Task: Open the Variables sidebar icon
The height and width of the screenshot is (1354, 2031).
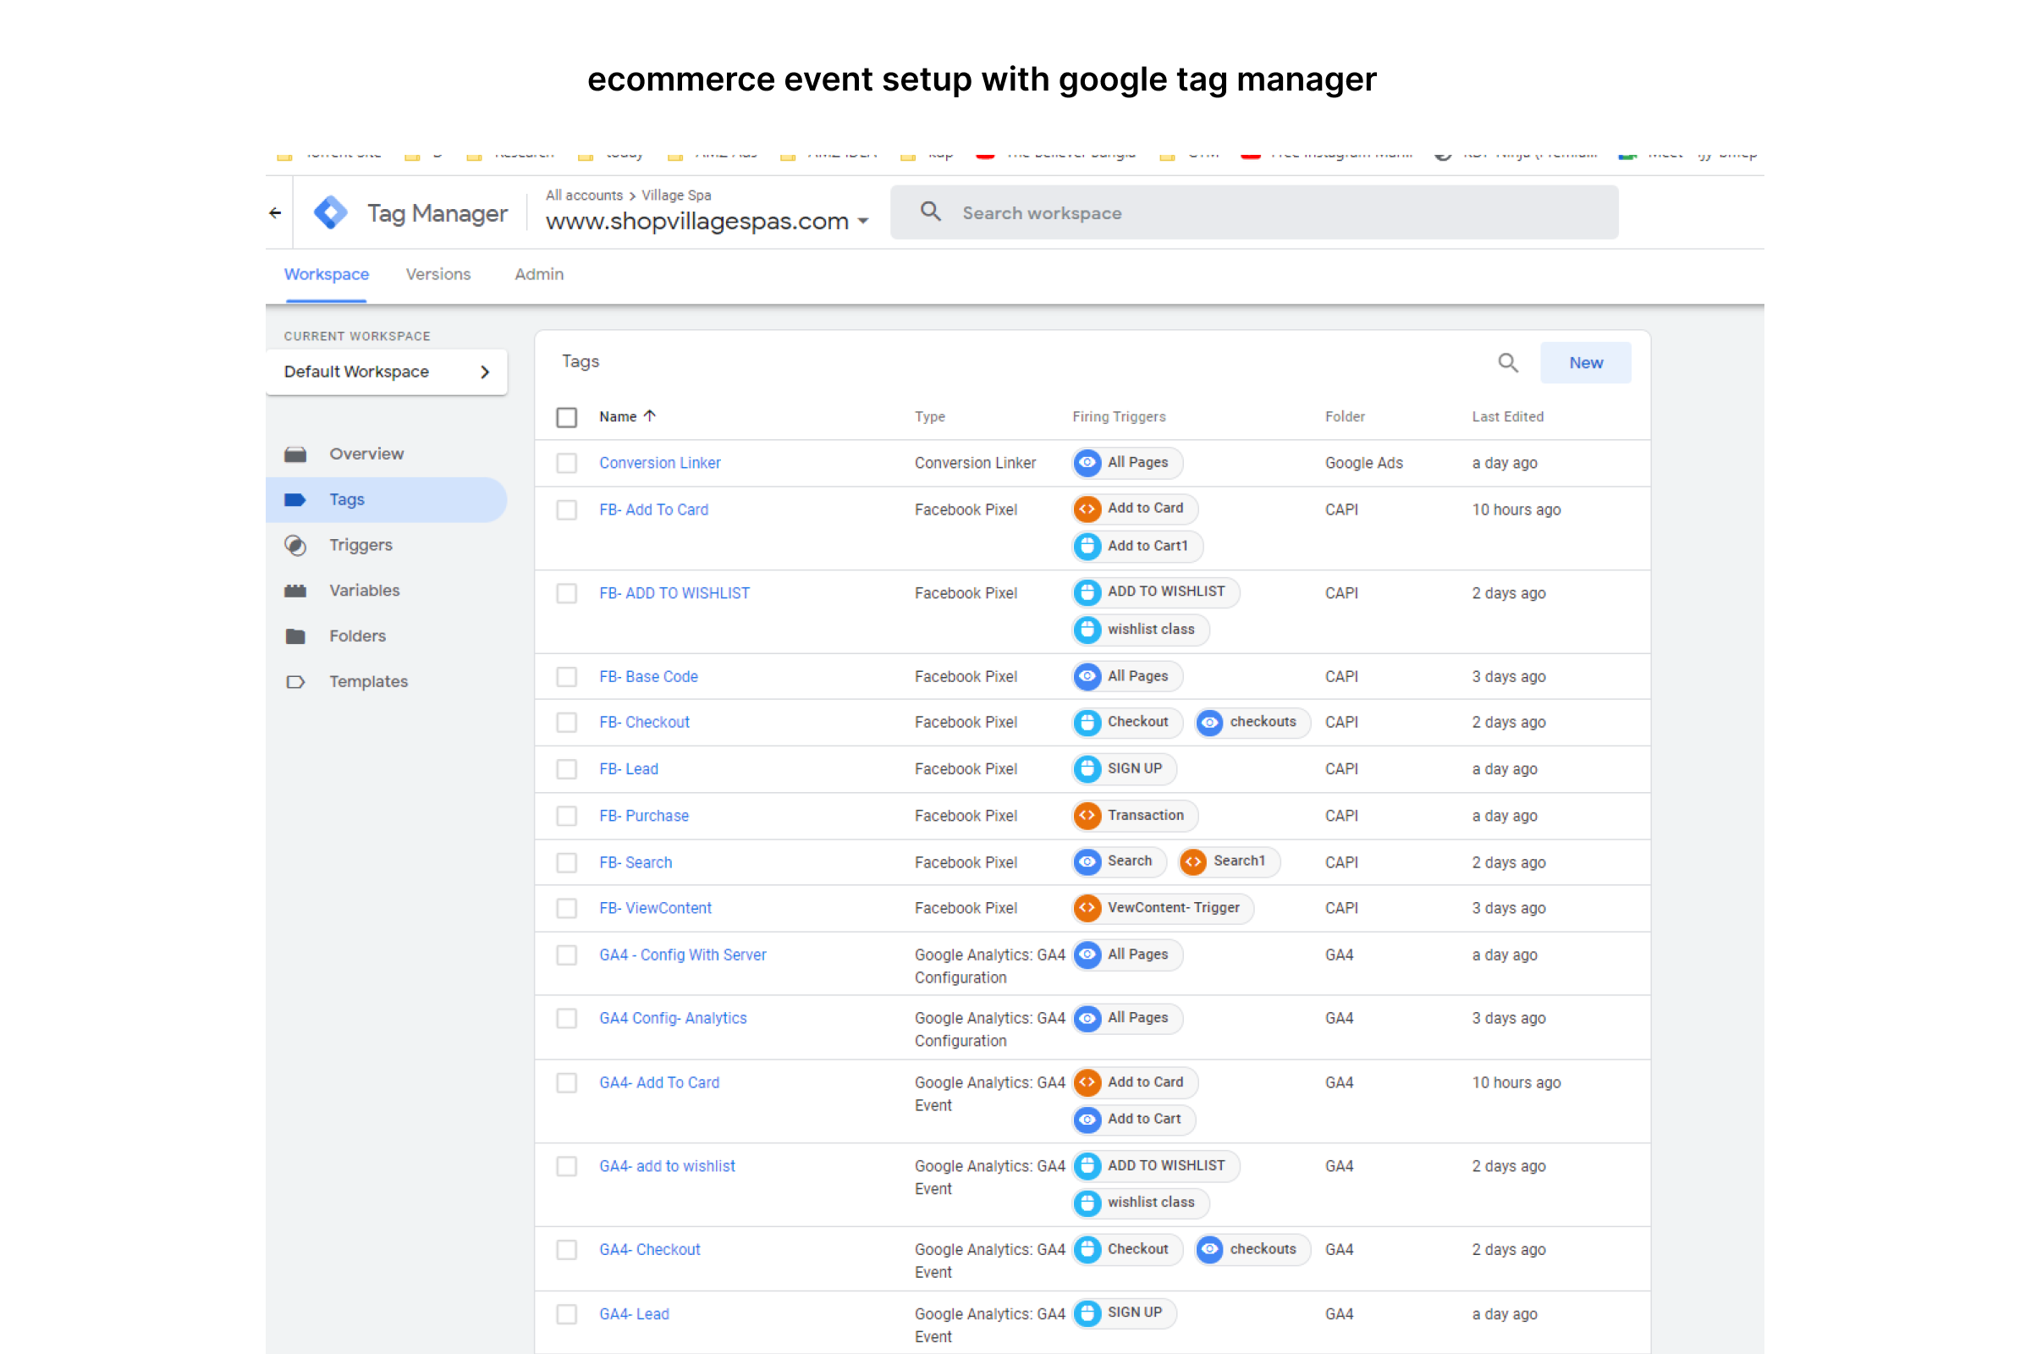Action: point(296,591)
